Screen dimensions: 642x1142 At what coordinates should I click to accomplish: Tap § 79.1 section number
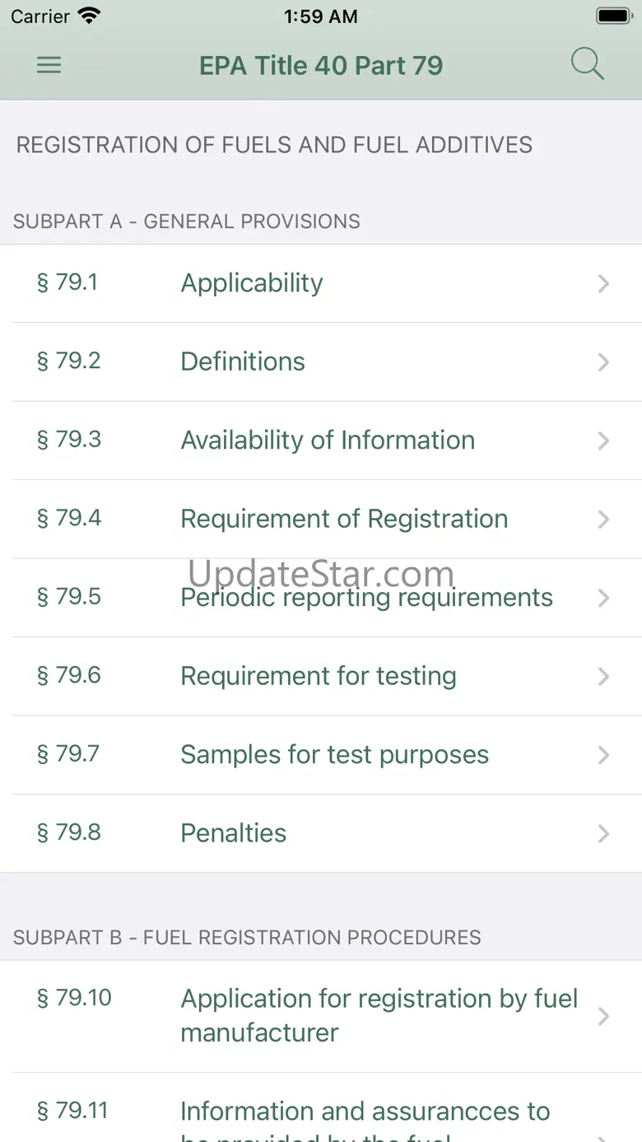[67, 282]
